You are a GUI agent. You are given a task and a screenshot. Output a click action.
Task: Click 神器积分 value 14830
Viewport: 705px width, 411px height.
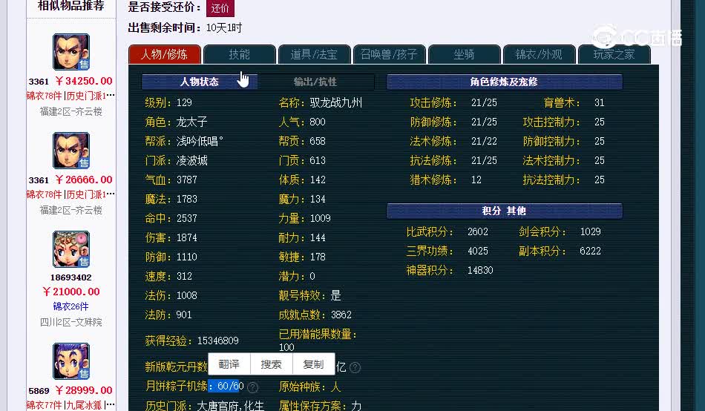[480, 270]
